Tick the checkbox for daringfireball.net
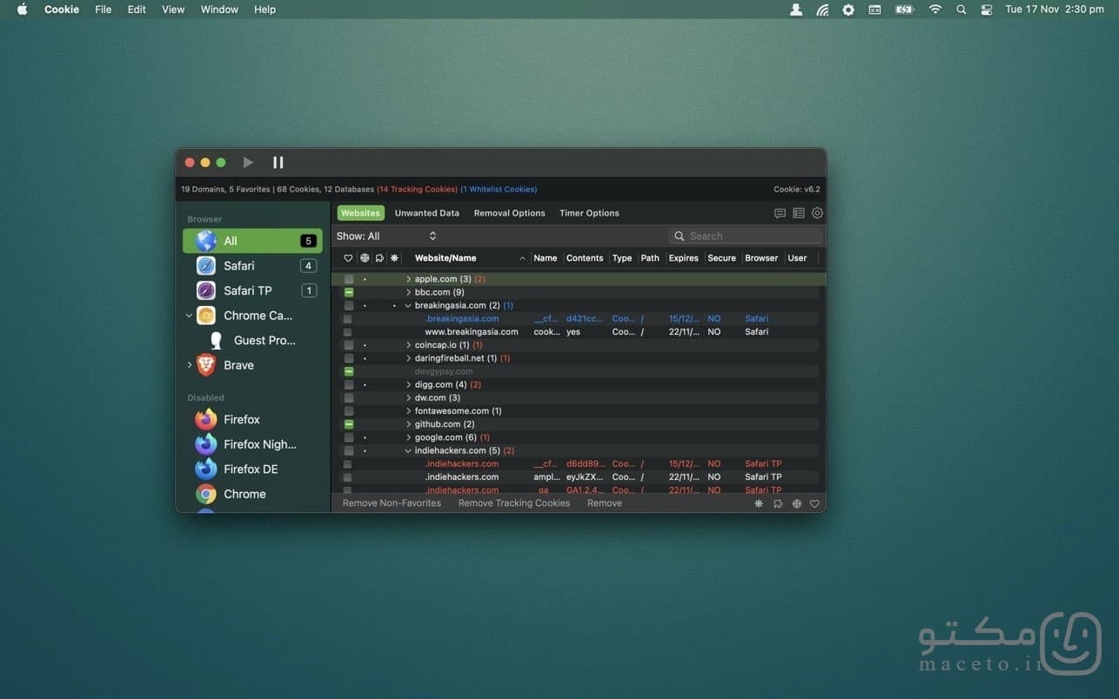Screen dimensions: 1119x699 pyautogui.click(x=349, y=358)
